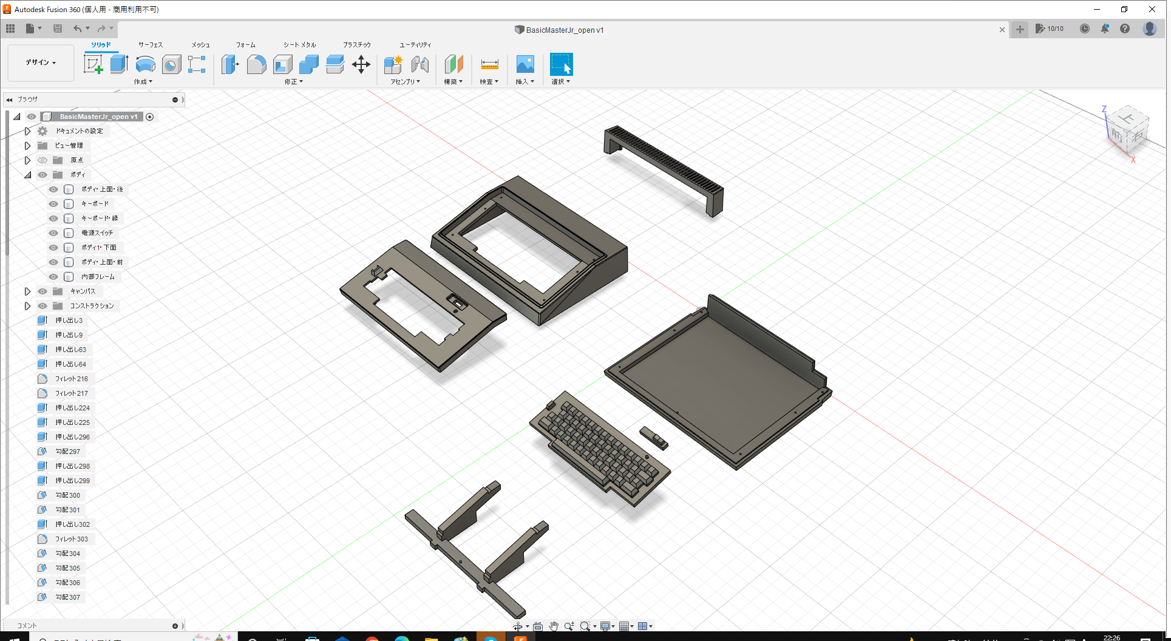Image resolution: width=1171 pixels, height=641 pixels.
Task: Open the Fillet tool
Action: click(x=256, y=64)
